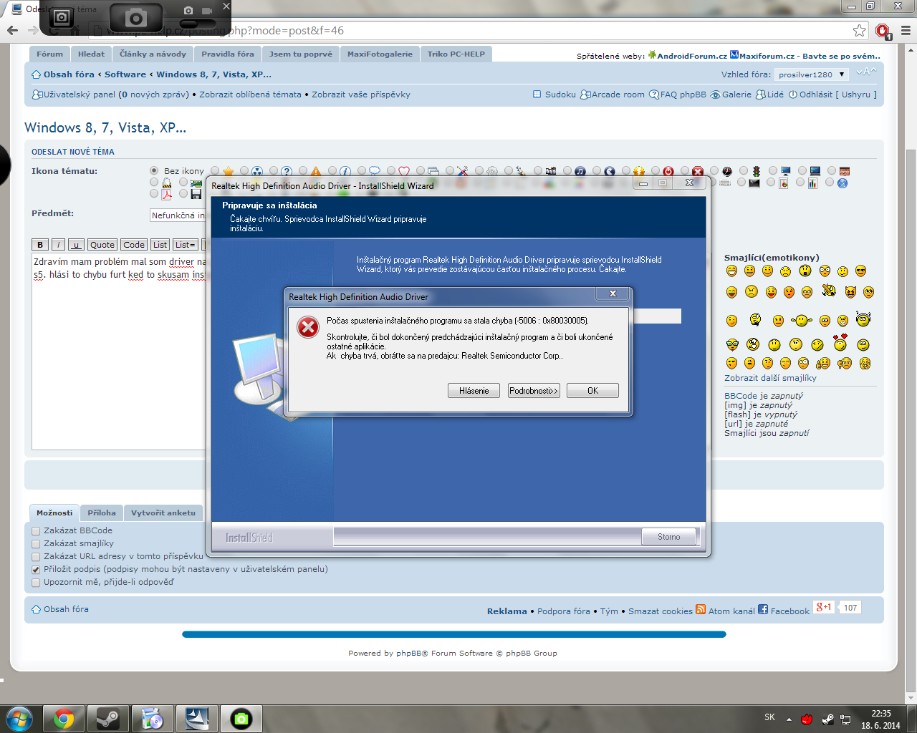Insert the thumbs-down smiley
Image resolution: width=917 pixels, height=733 pixels.
845,364
